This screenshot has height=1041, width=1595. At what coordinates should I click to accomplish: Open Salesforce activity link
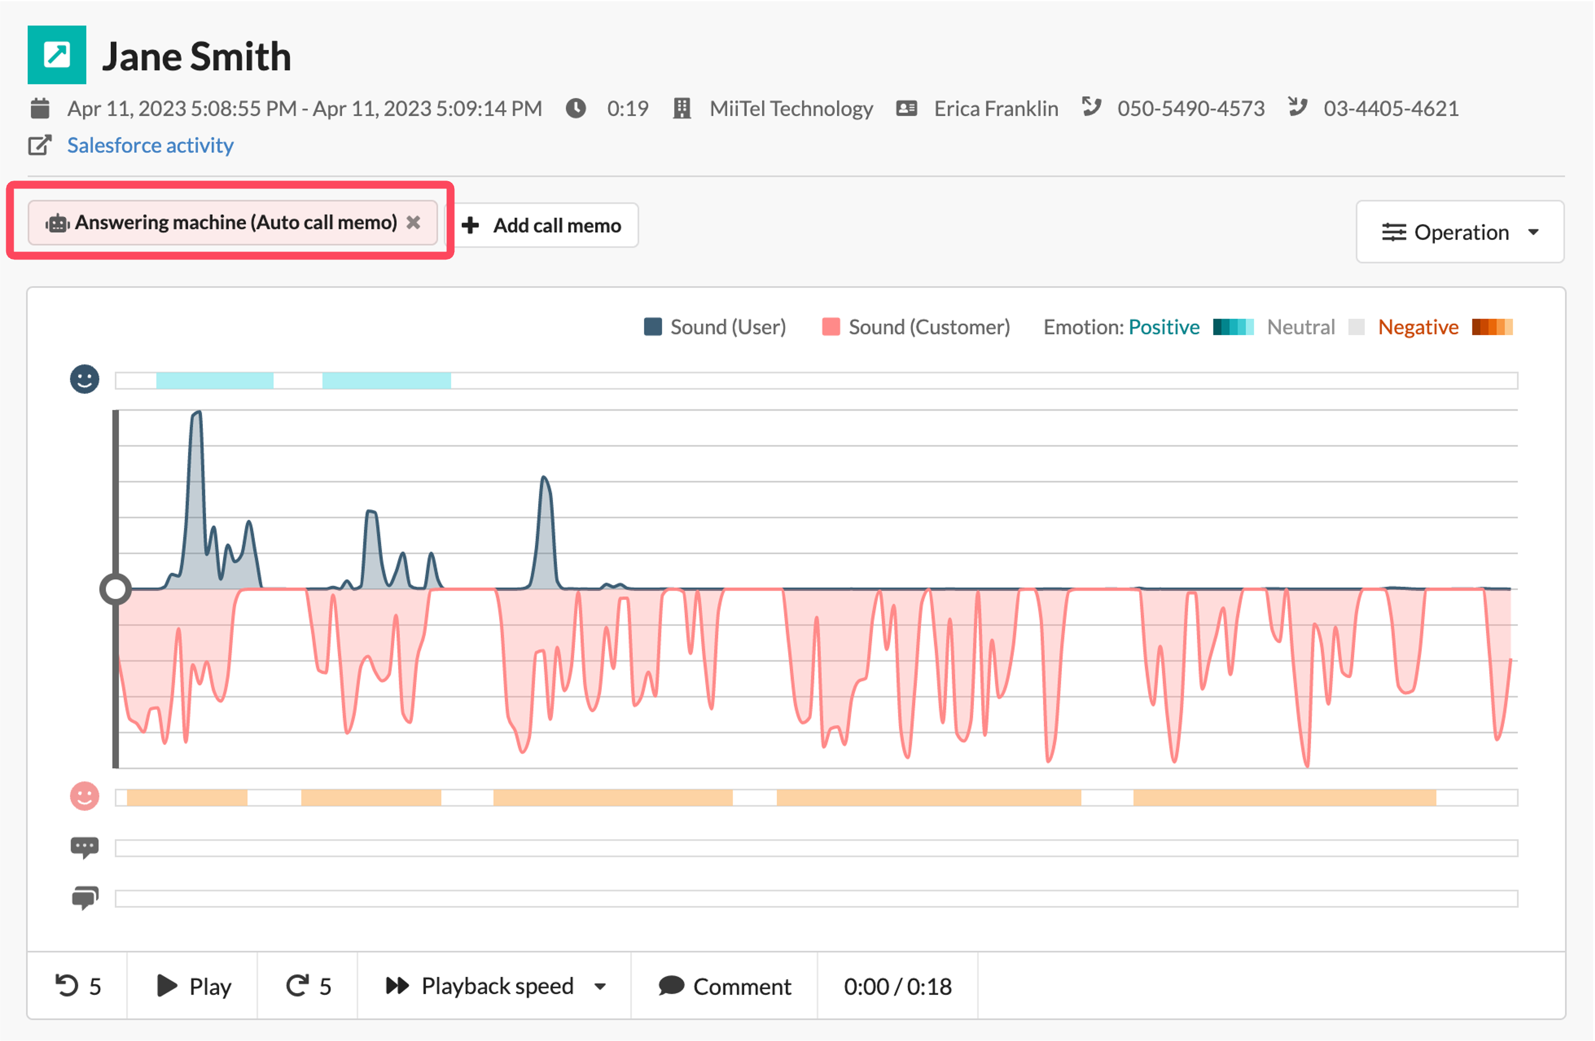[150, 145]
